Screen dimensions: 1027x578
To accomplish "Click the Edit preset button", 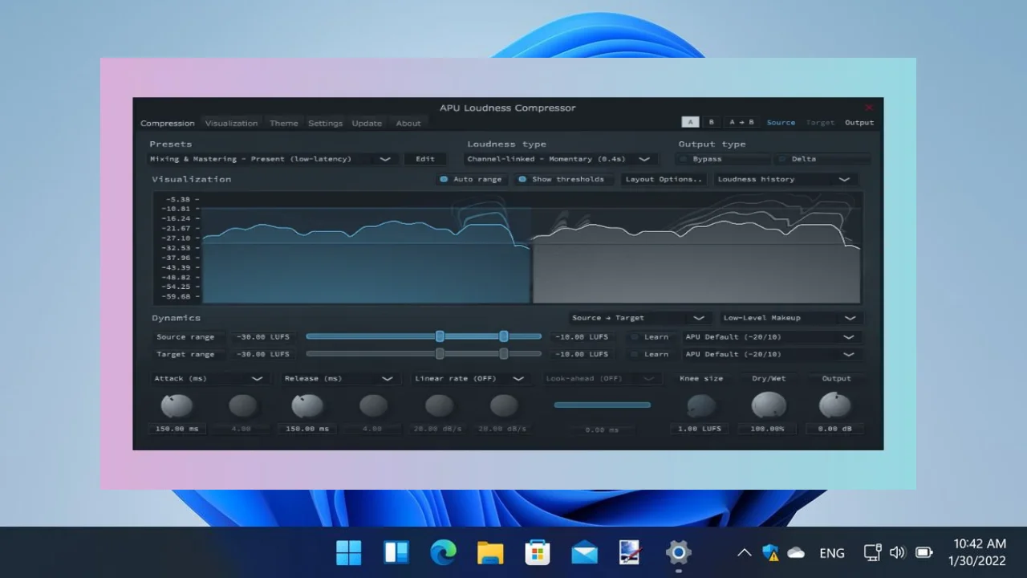I will pyautogui.click(x=425, y=159).
